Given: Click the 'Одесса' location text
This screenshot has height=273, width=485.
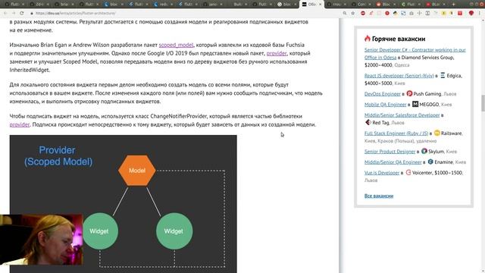Looking at the screenshot, I should [x=402, y=65].
